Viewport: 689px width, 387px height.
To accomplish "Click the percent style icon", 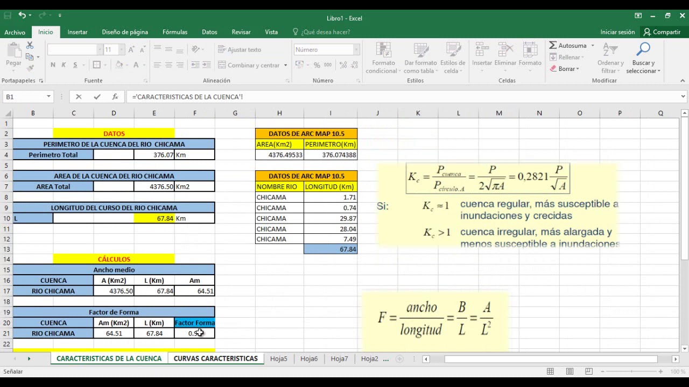I will click(x=317, y=65).
